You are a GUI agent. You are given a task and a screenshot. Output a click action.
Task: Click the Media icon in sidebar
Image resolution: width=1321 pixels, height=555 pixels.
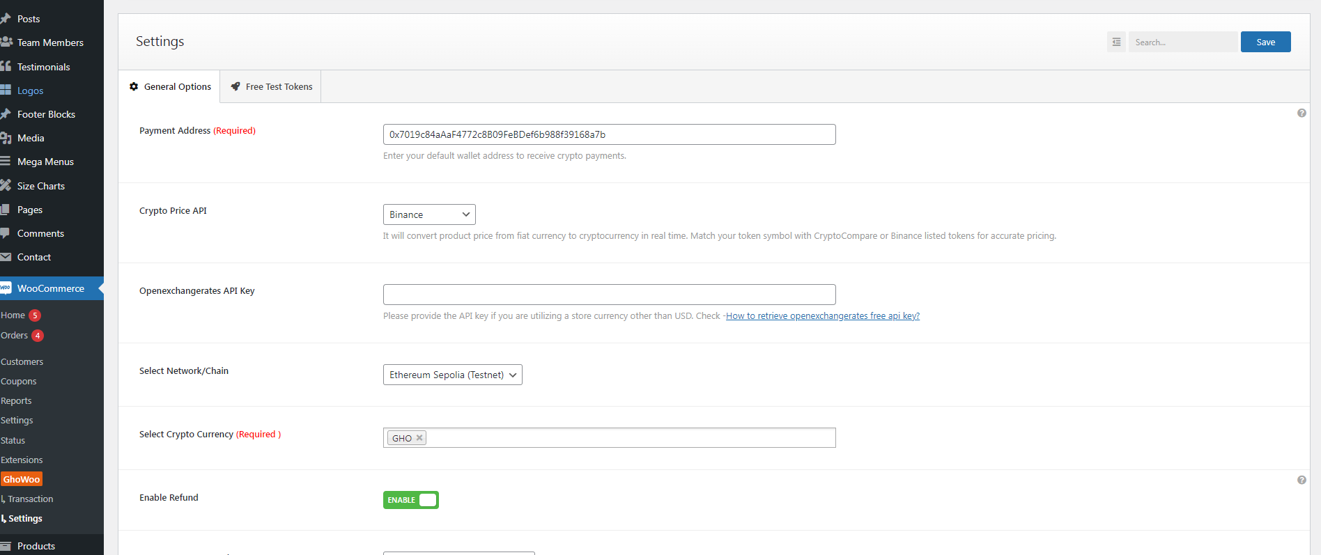6,138
